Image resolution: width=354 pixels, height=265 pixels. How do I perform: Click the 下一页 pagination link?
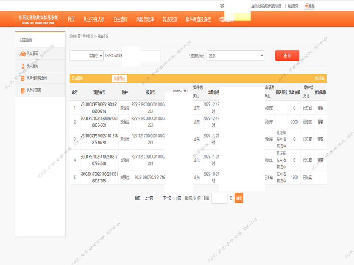(167, 198)
